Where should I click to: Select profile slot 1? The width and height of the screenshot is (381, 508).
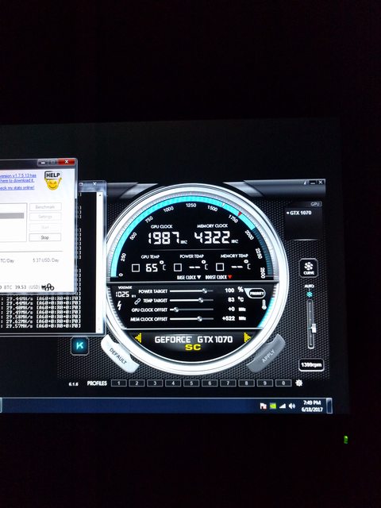tap(118, 383)
